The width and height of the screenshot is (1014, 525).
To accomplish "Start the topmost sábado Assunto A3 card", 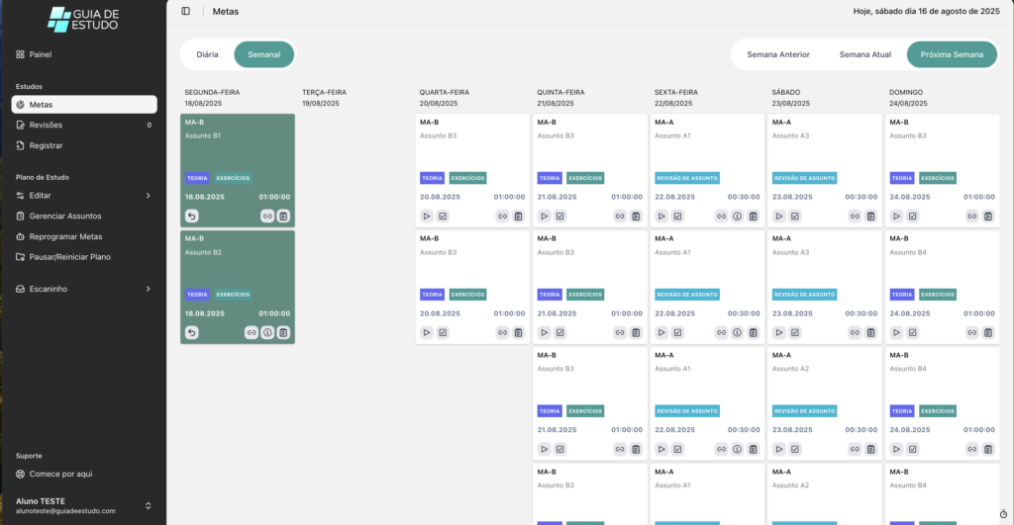I will point(779,217).
